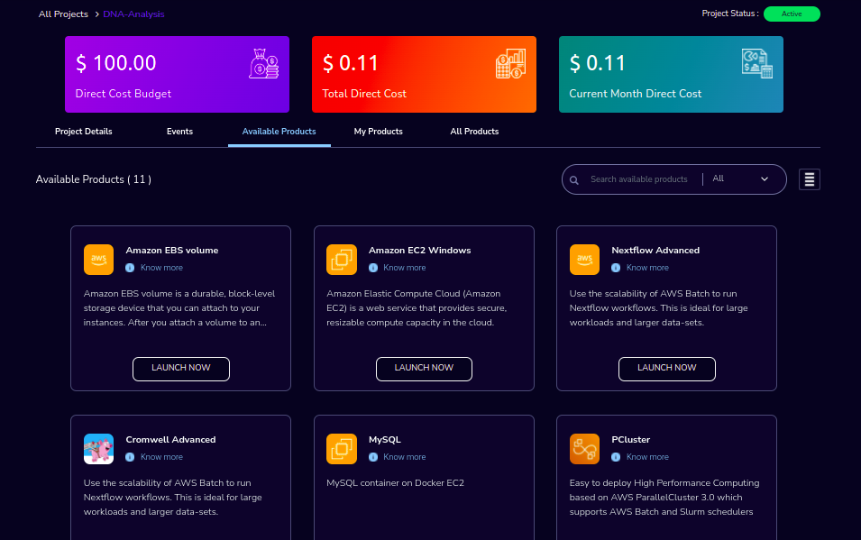Open the My Products tab
The width and height of the screenshot is (861, 540).
(379, 132)
